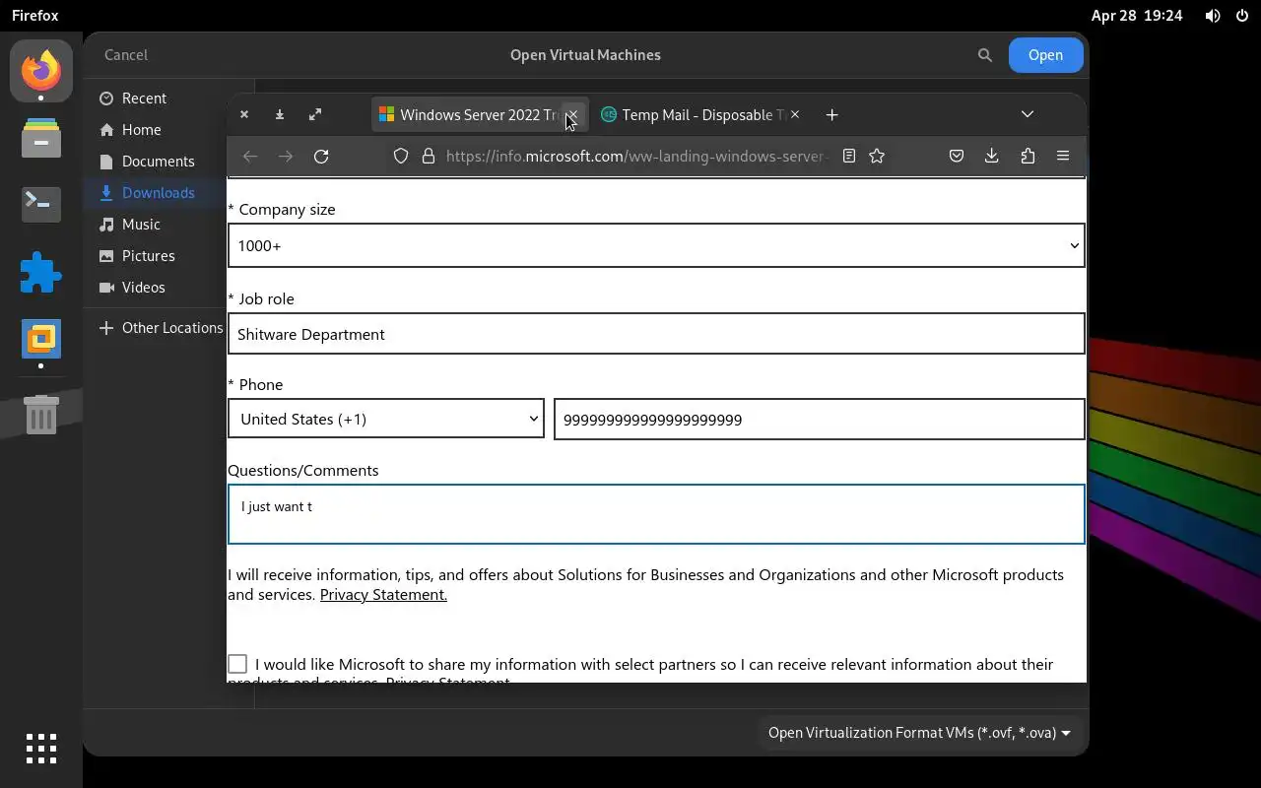
Task: Open tracking protection shield info
Action: [401, 156]
